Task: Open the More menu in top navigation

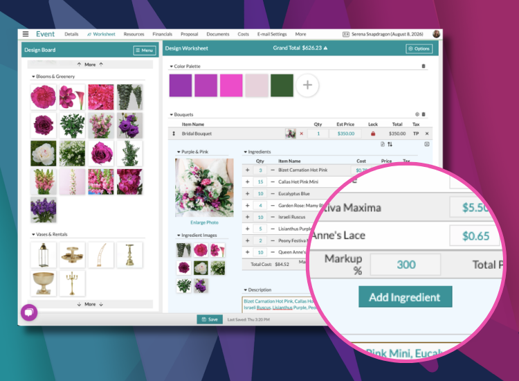Action: [300, 34]
